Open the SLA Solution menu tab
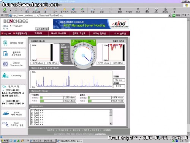Screen dimensions: 190x143 coord(120,33)
